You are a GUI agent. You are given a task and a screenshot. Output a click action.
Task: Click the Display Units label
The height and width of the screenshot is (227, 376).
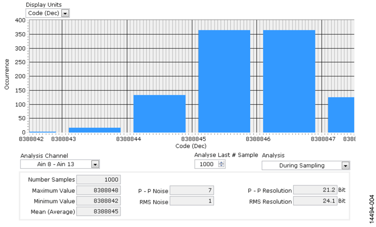pos(44,5)
